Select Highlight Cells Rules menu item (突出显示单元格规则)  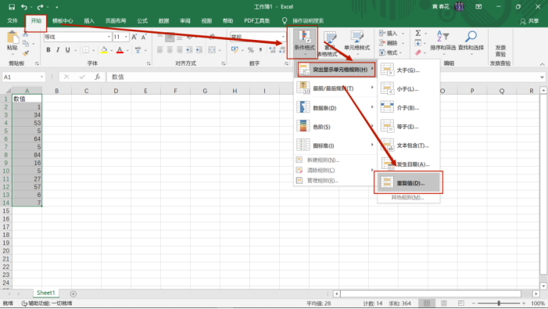click(x=335, y=70)
